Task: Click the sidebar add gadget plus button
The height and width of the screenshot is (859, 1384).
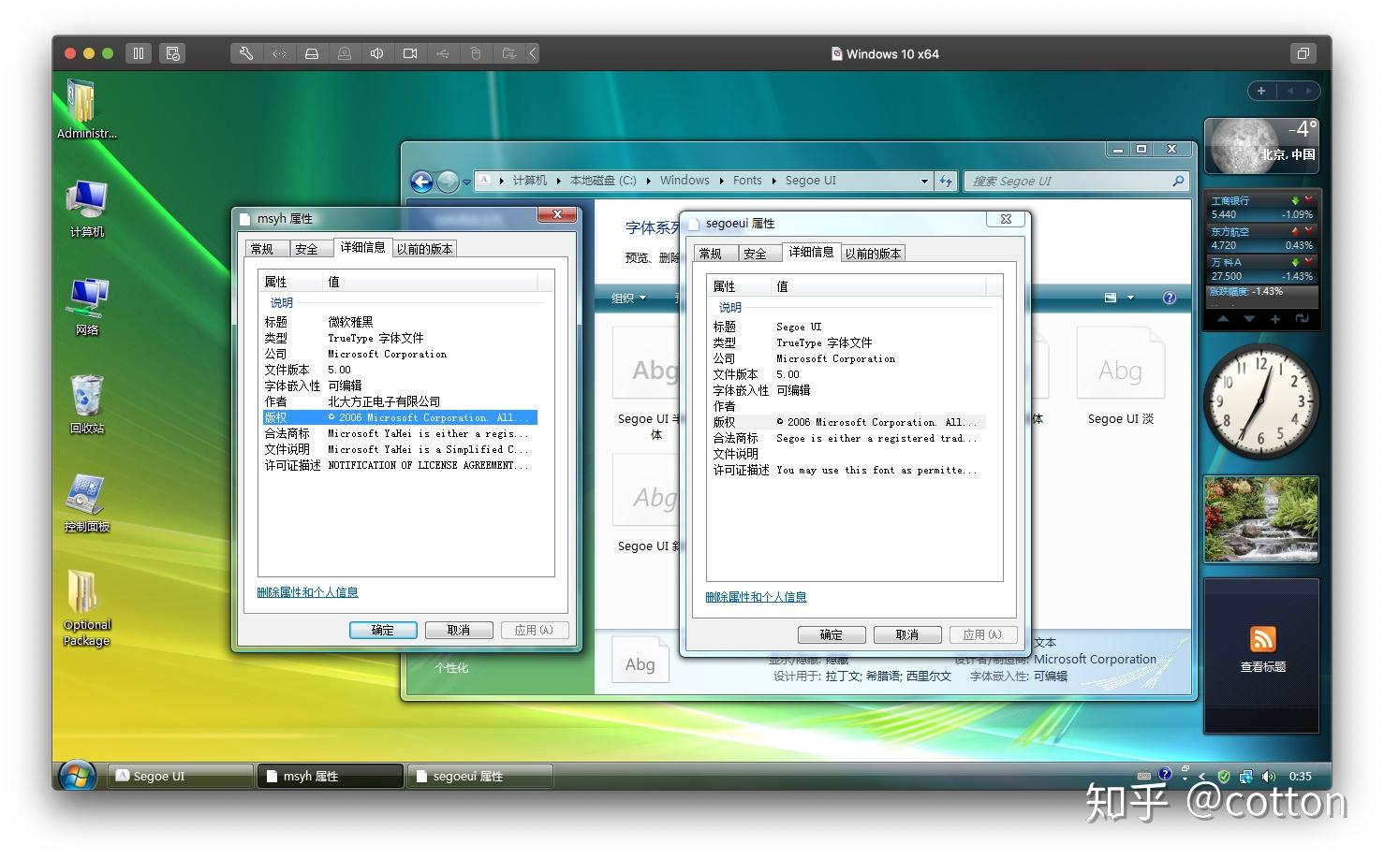Action: click(1261, 91)
